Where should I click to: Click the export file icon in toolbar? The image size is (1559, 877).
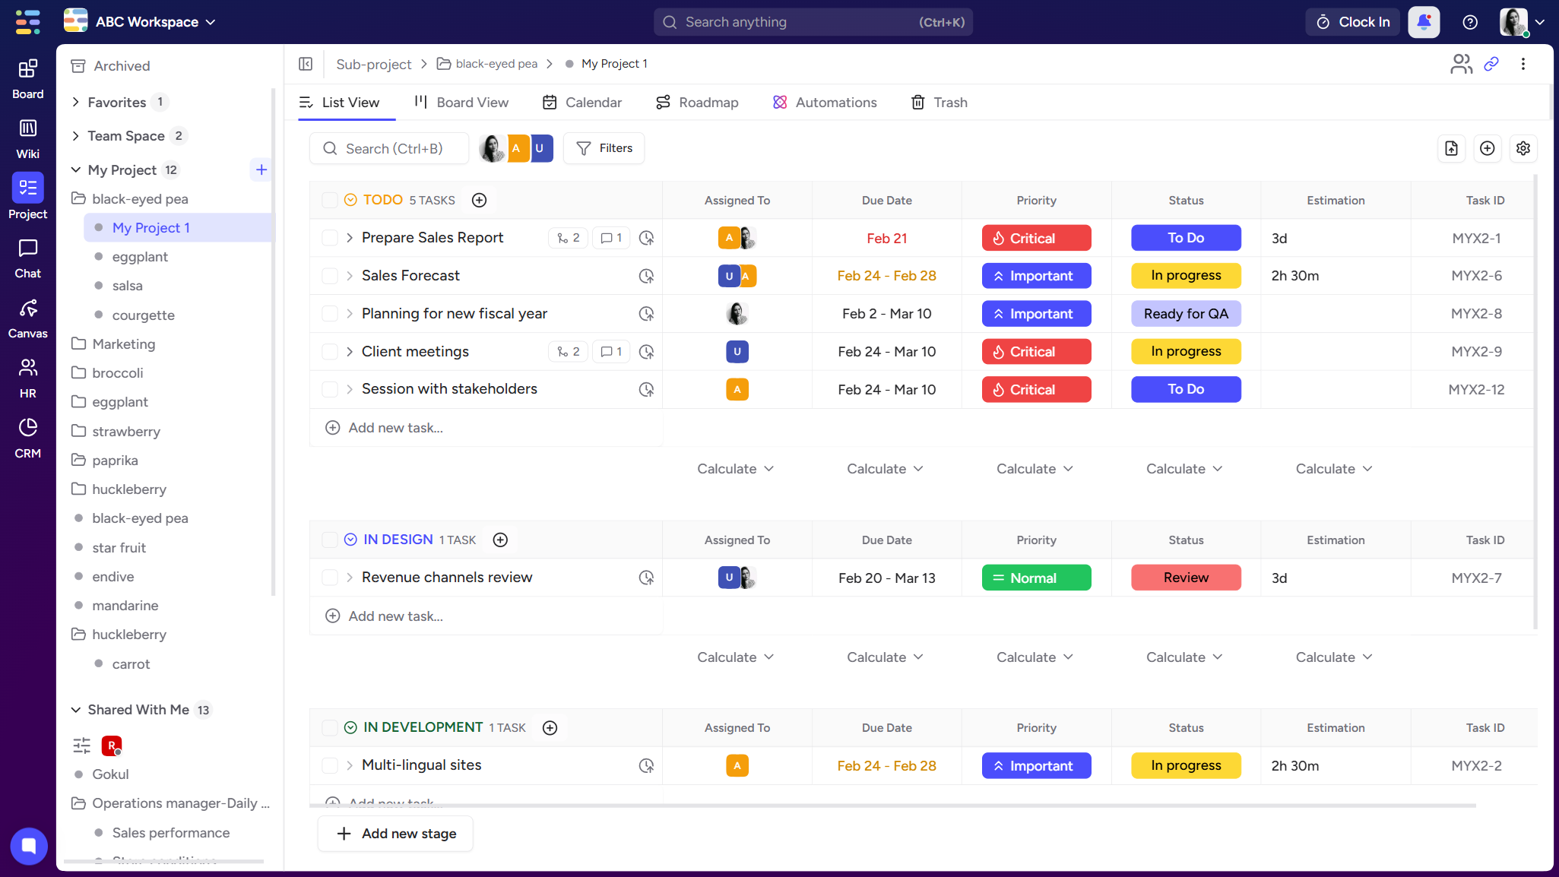[1451, 148]
